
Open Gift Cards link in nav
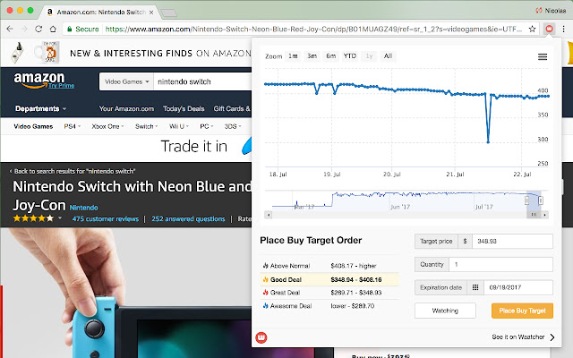point(232,108)
